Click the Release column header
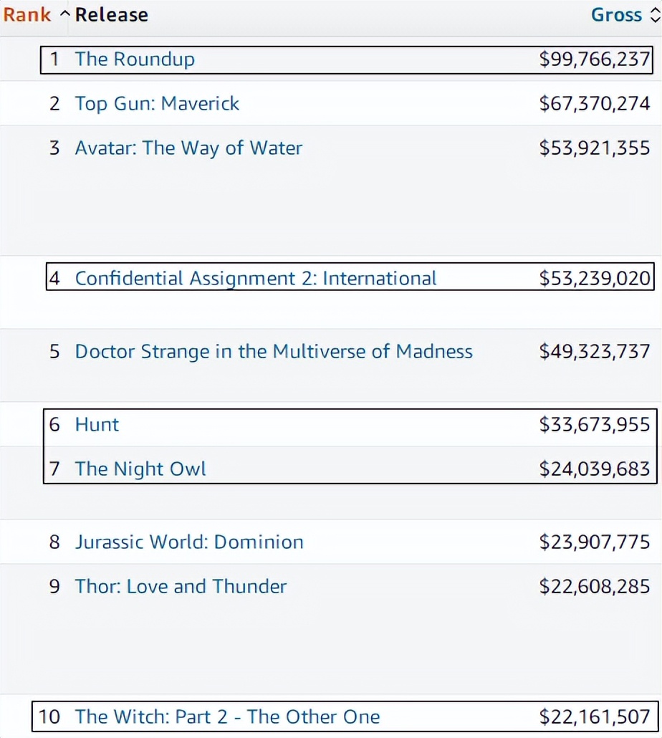 tap(112, 15)
